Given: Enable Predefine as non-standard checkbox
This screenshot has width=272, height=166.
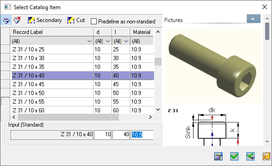Looking at the screenshot, I should (94, 22).
